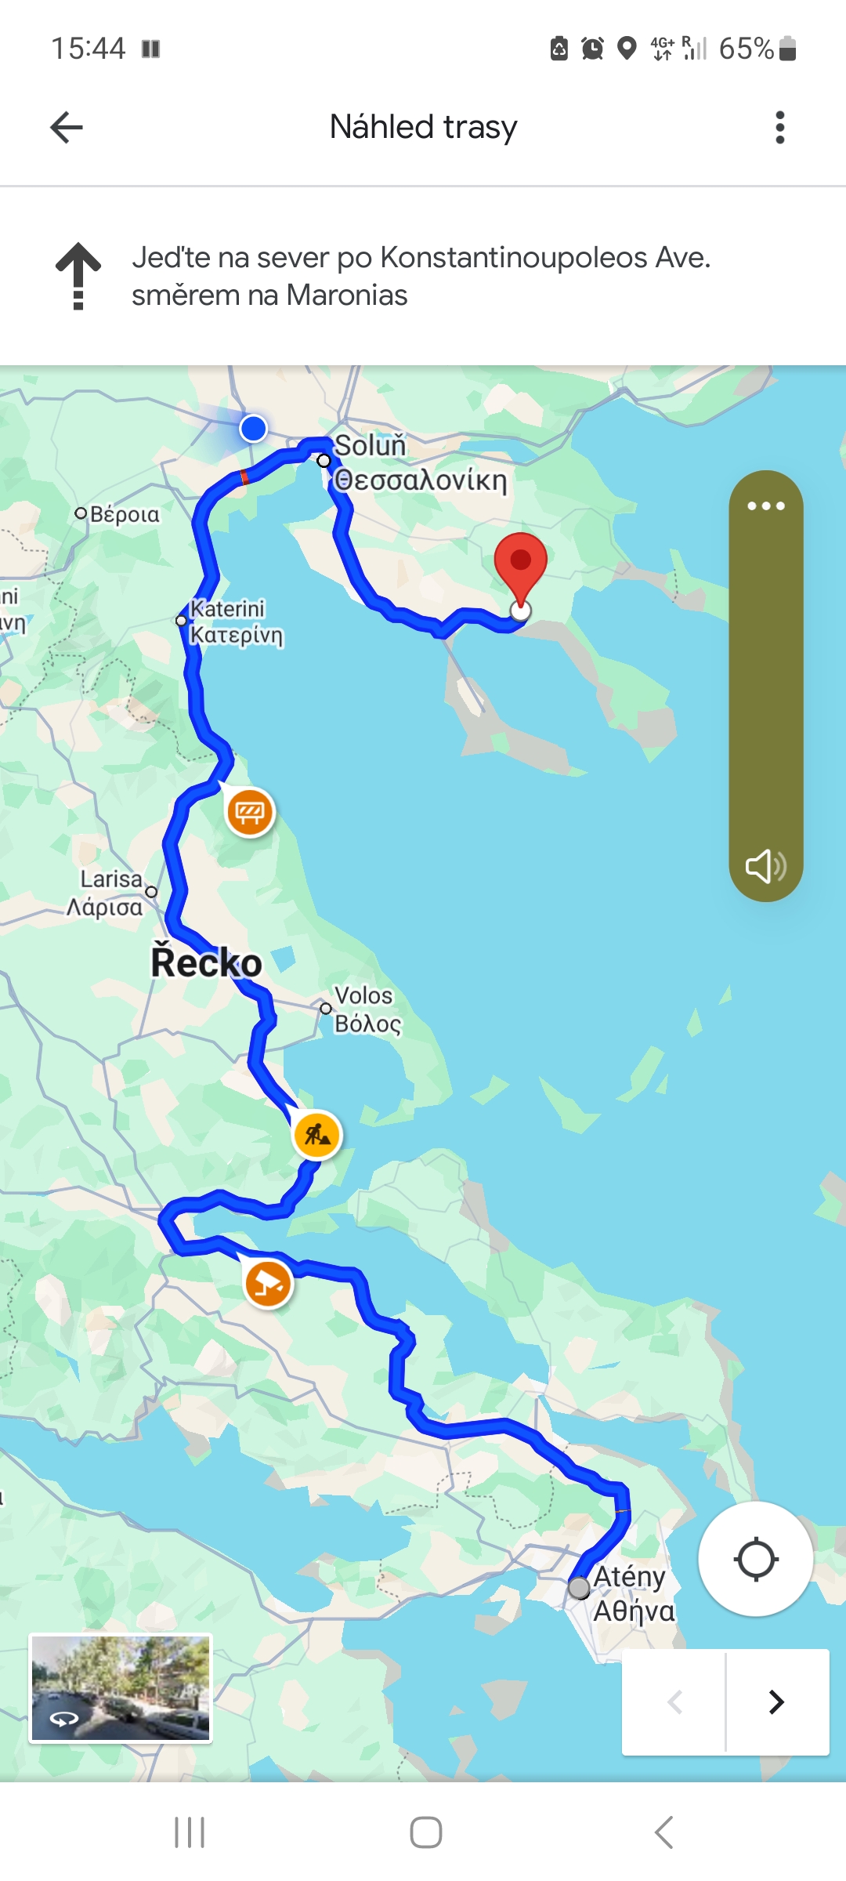Go to the previous route step
Image resolution: width=846 pixels, height=1881 pixels.
674,1702
